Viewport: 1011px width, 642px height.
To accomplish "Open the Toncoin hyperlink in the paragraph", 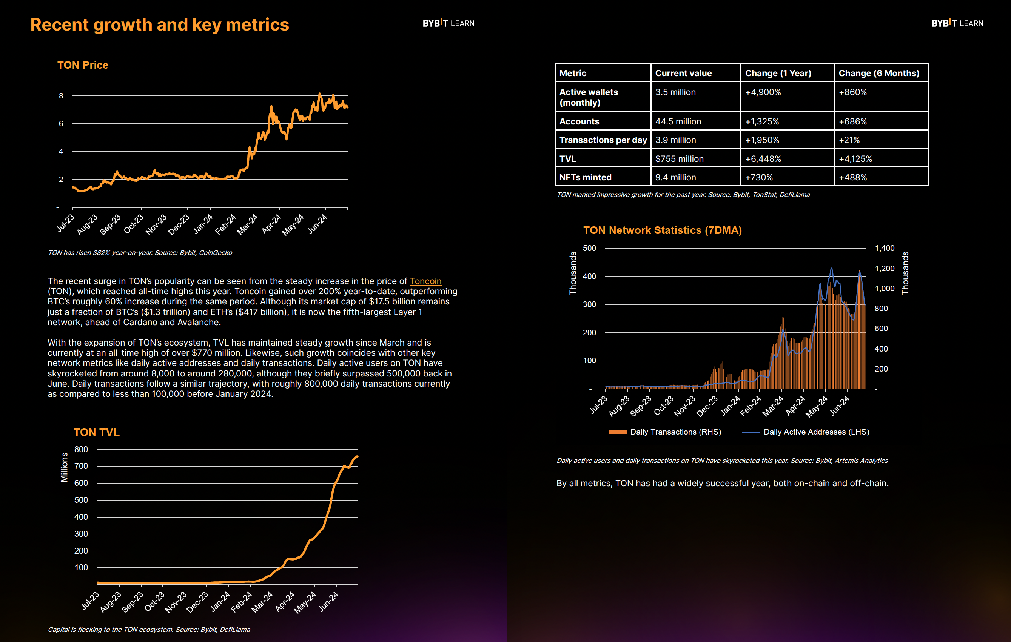I will 425,281.
